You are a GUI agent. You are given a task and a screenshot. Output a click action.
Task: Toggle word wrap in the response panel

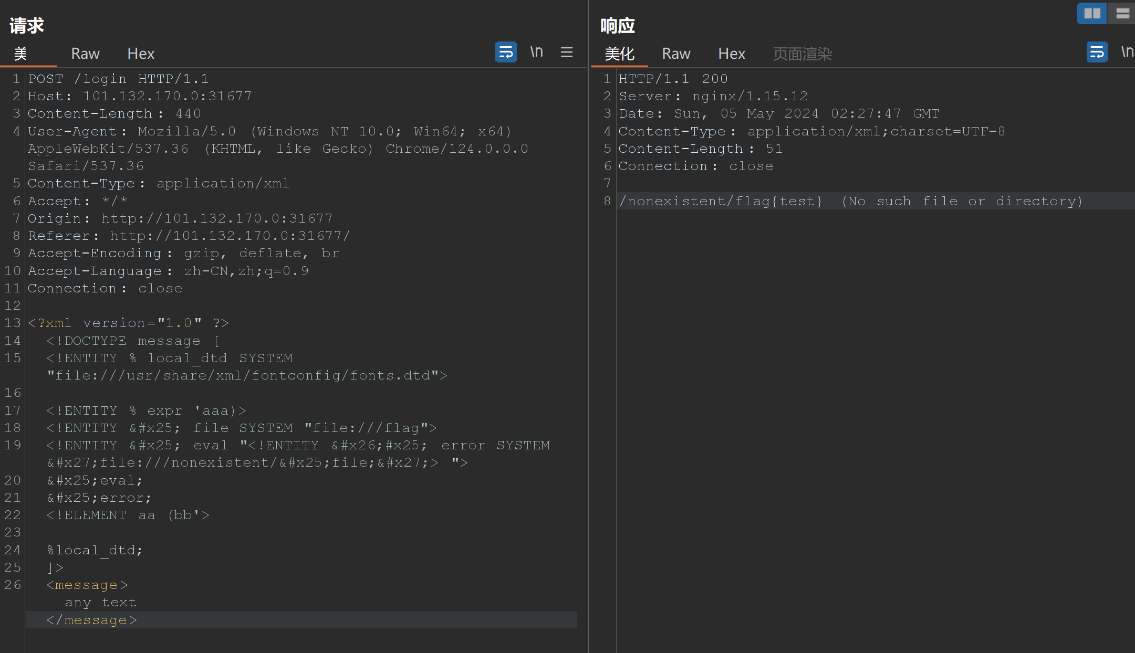tap(1097, 52)
